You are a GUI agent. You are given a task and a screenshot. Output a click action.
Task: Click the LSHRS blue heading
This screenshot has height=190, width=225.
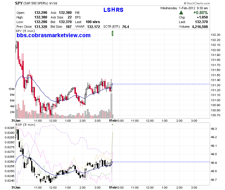click(113, 10)
